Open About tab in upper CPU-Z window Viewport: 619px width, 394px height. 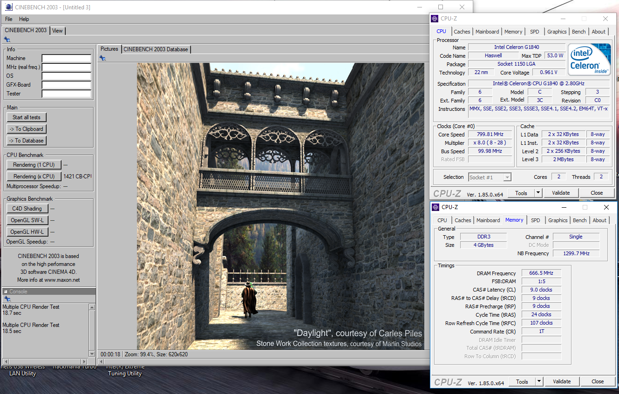(599, 32)
